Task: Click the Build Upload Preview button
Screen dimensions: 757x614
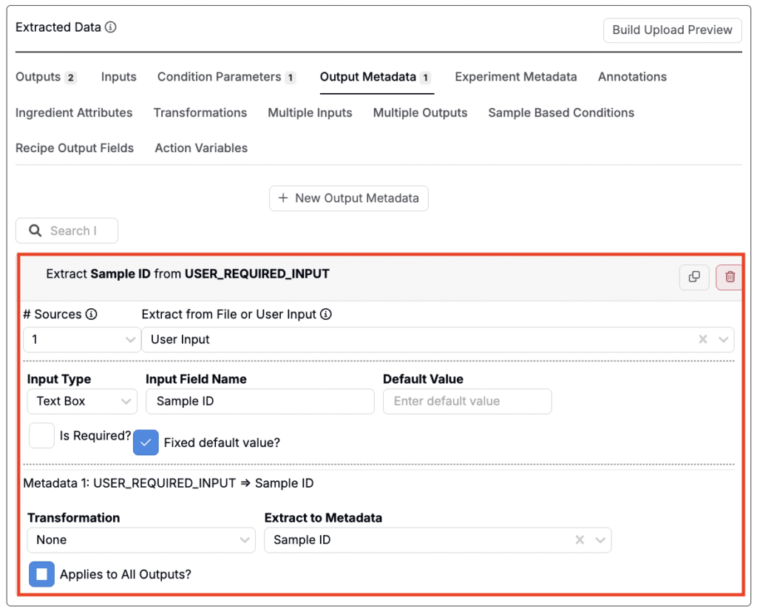Action: pyautogui.click(x=672, y=30)
